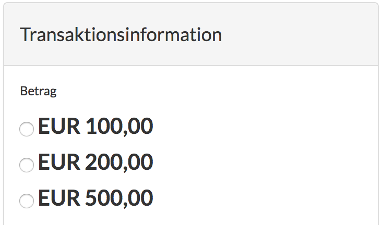Click the "EUR 500,00" amount label
Screen dimensions: 383x225
[x=95, y=198]
